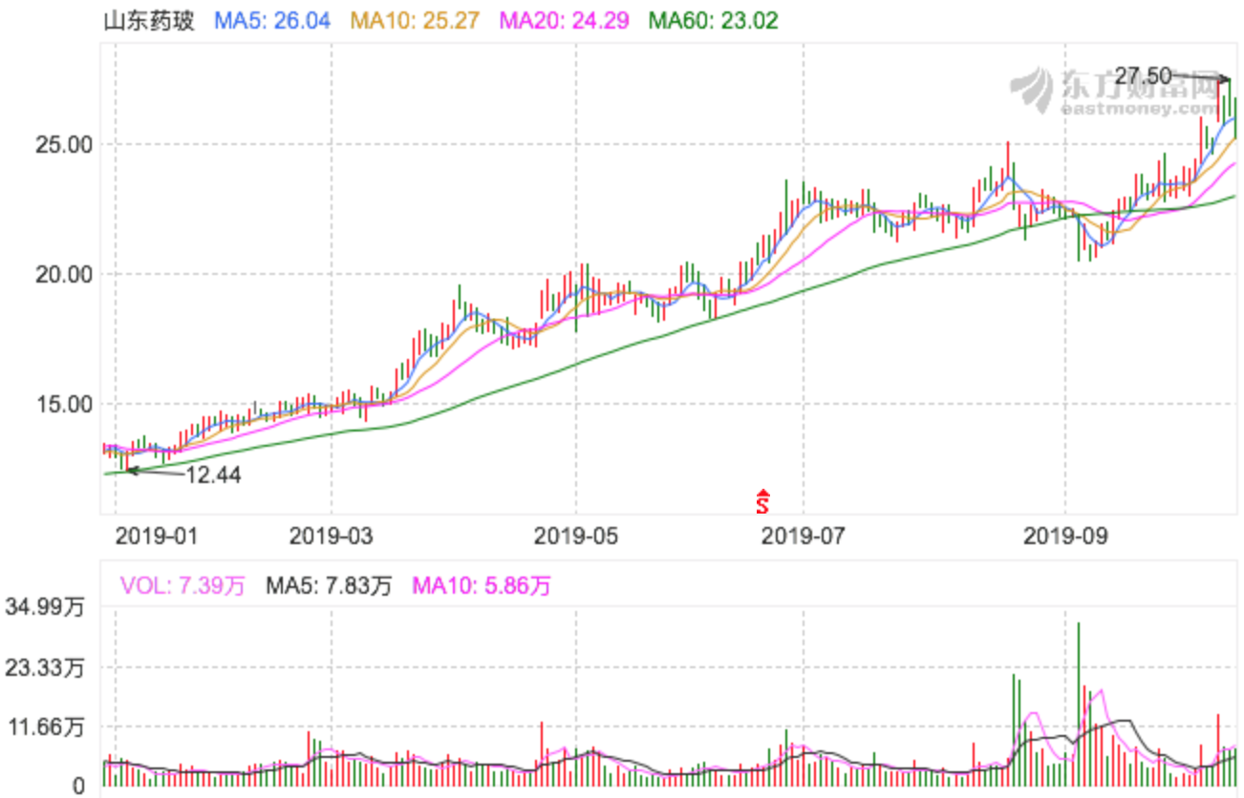Click the stock name 山东药玻
This screenshot has width=1244, height=798.
point(149,20)
